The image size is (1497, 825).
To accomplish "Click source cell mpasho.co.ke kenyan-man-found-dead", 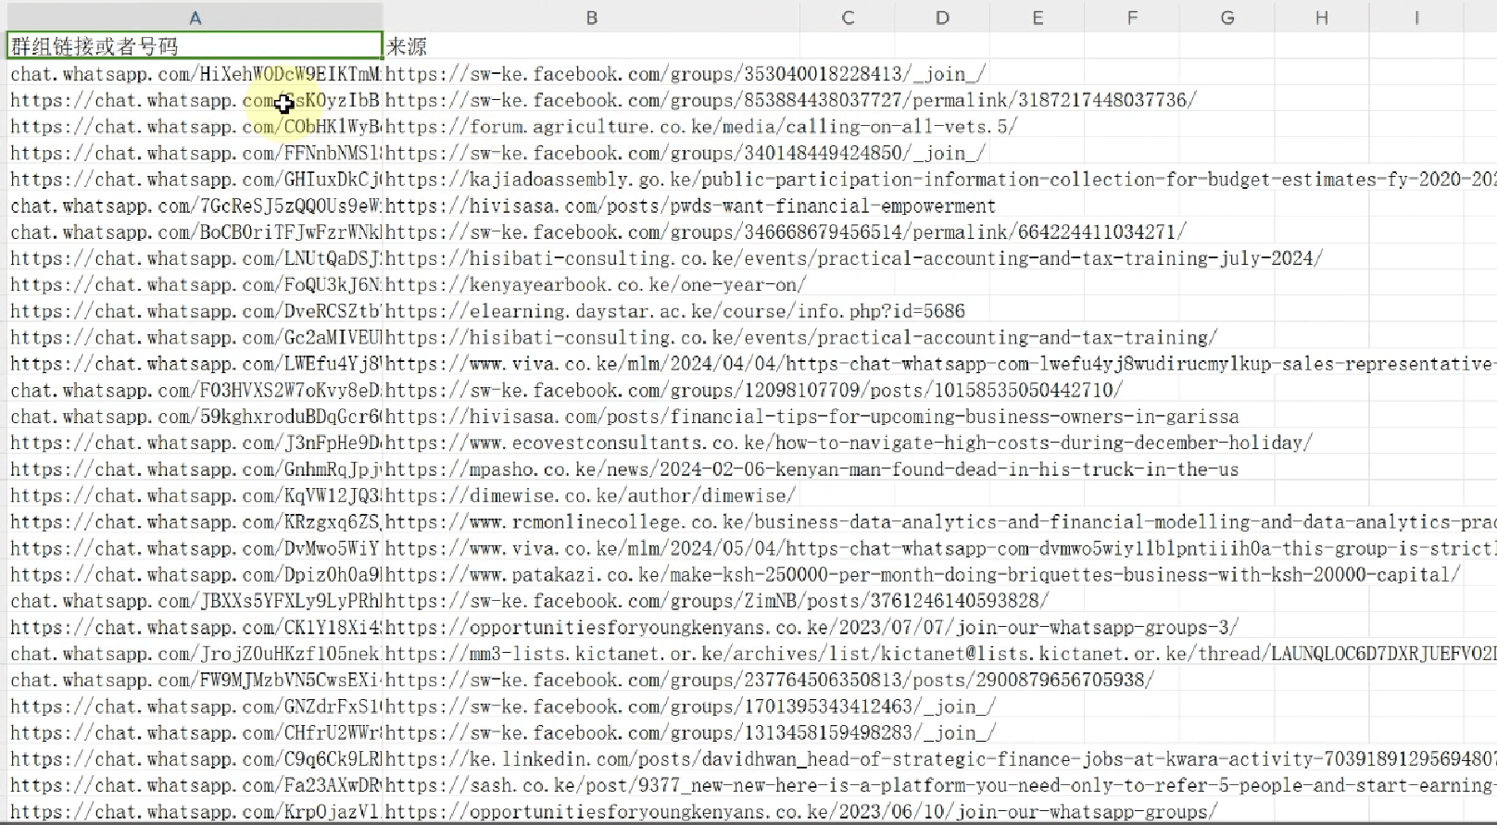I will coord(591,469).
